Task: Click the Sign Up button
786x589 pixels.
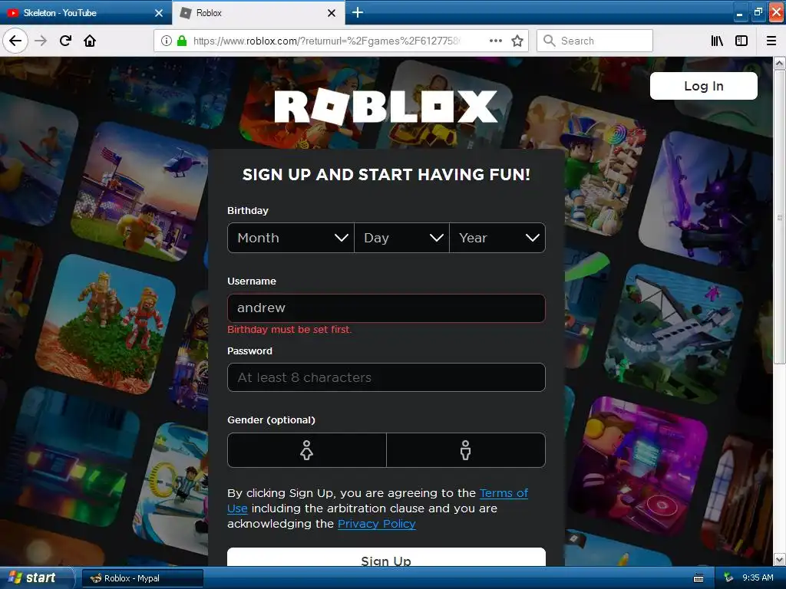Action: (x=386, y=558)
